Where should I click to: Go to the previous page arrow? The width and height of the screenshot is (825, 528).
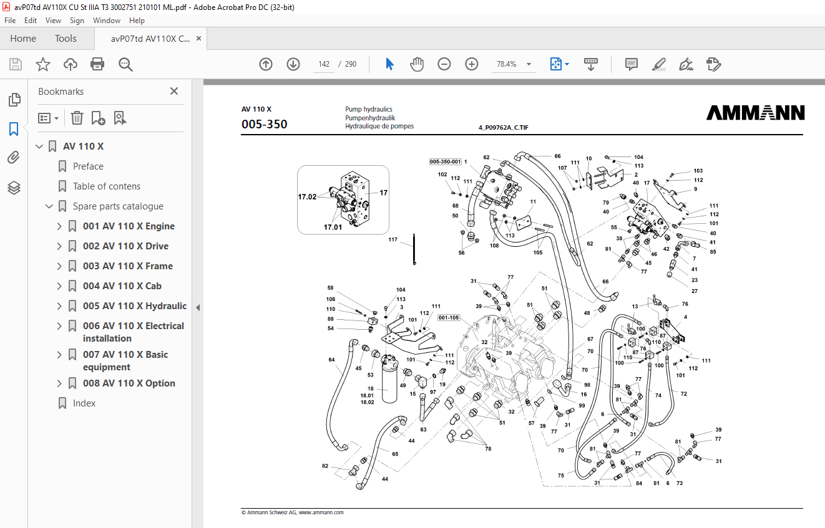[x=266, y=64]
